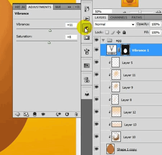Collapse the egg group triangle

[103, 40]
